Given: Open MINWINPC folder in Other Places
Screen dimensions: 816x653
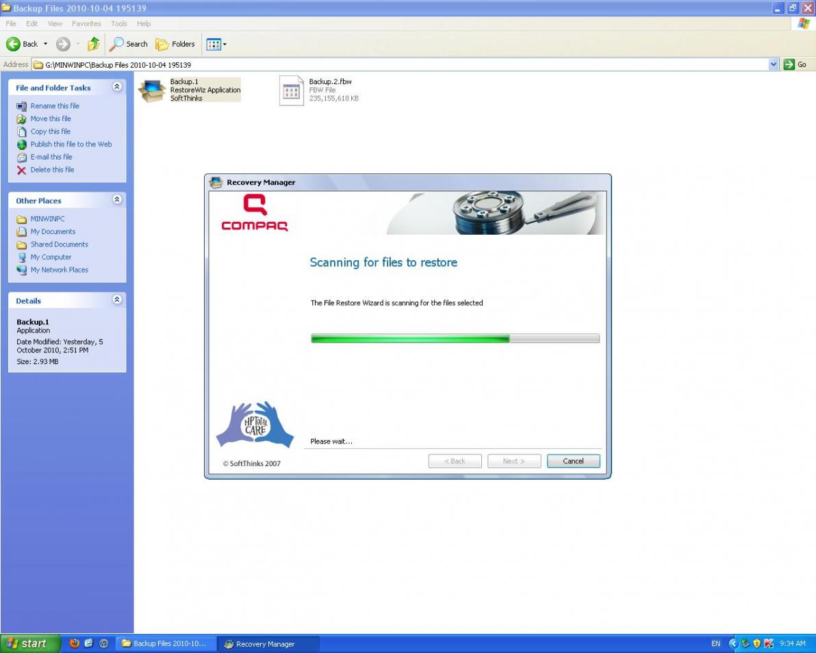Looking at the screenshot, I should pos(47,218).
